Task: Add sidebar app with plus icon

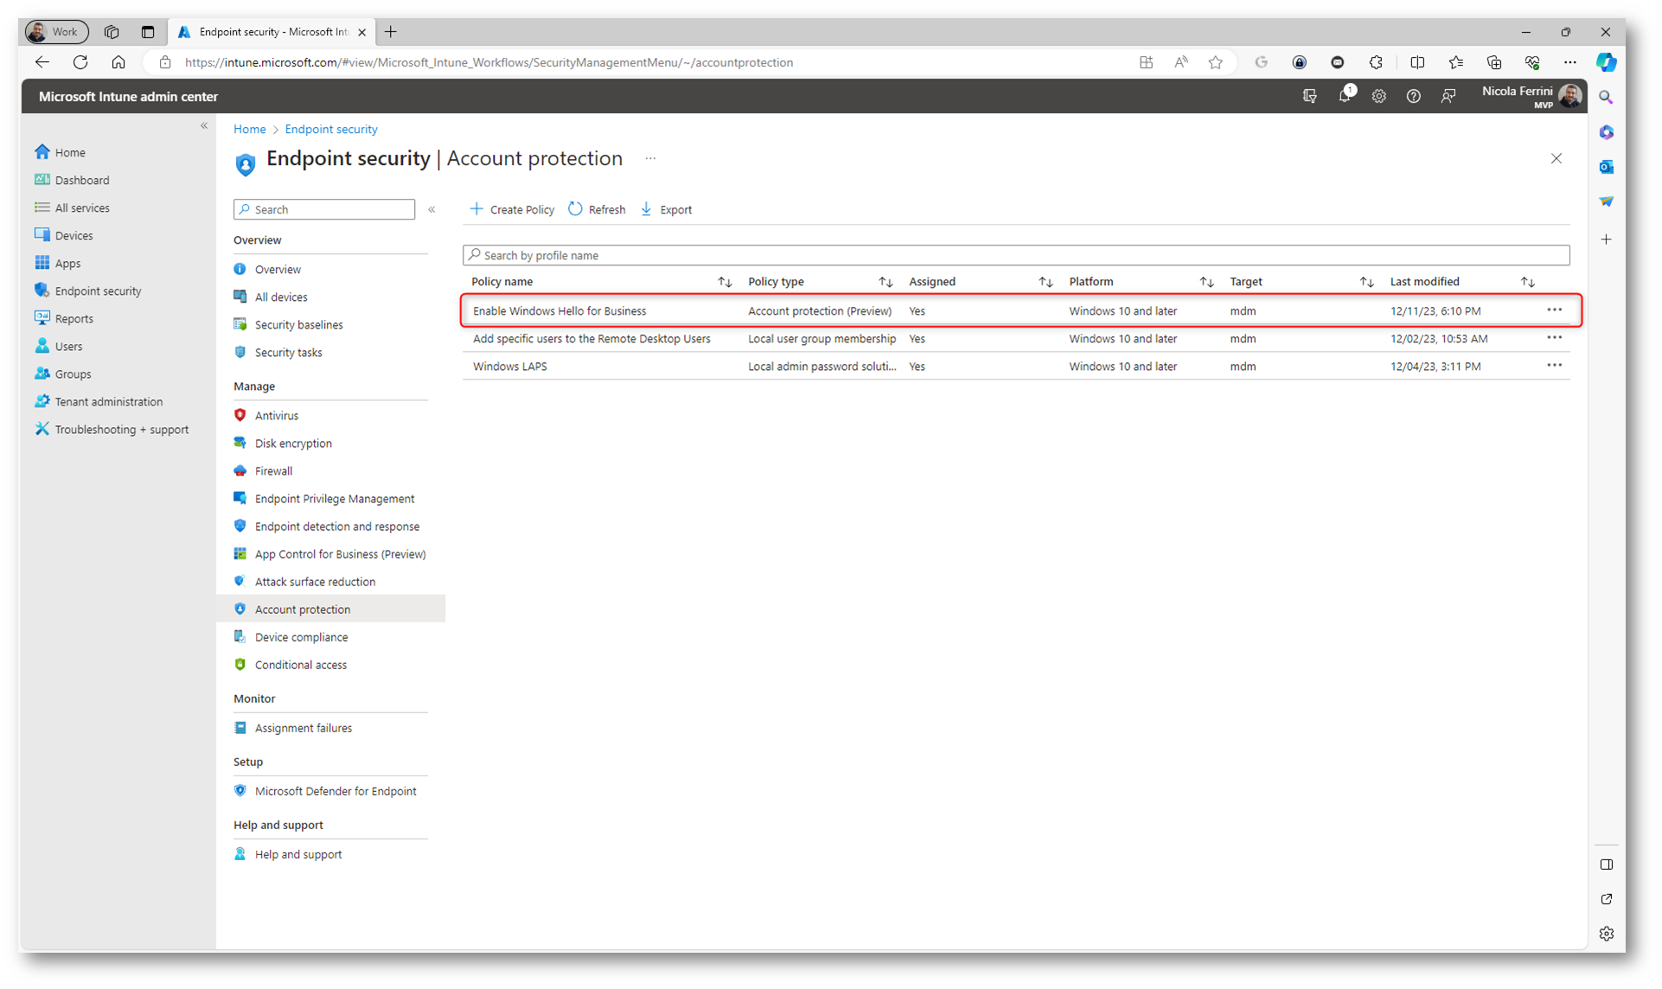Action: (x=1606, y=239)
